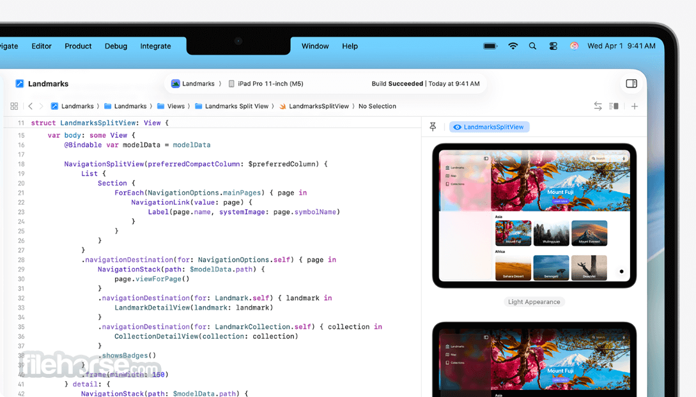This screenshot has width=696, height=397.
Task: Click the @Bindable var modelData line
Action: click(x=137, y=145)
